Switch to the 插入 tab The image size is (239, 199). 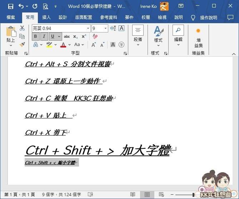pyautogui.click(x=46, y=17)
